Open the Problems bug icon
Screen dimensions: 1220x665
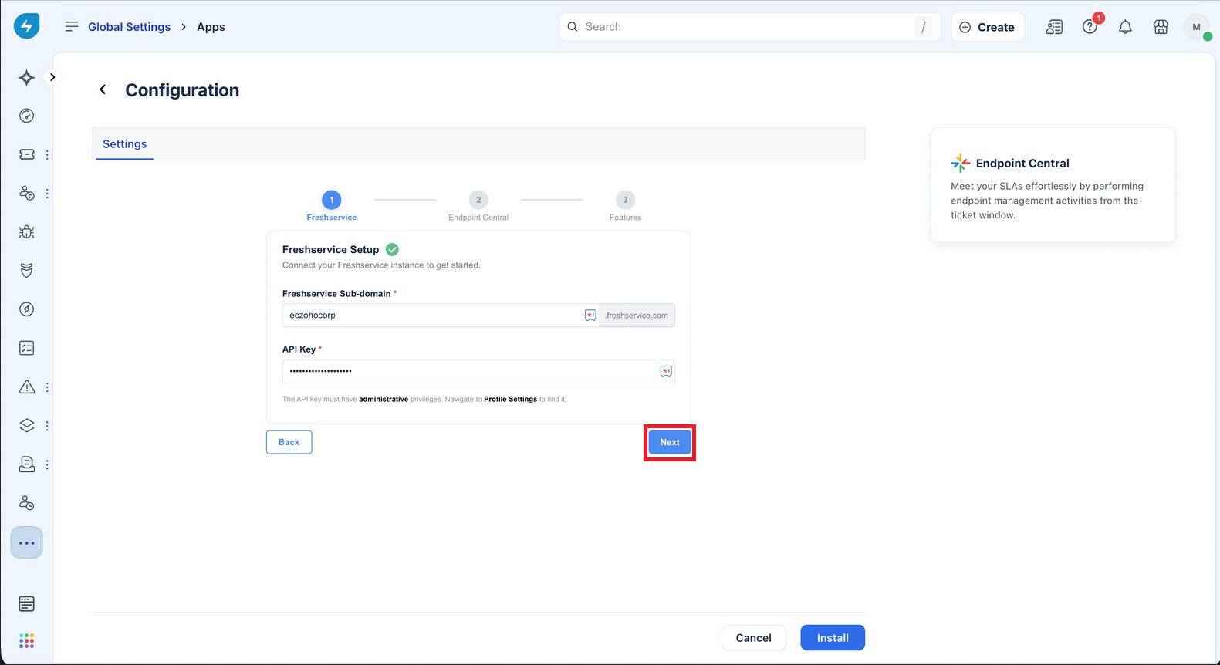26,231
